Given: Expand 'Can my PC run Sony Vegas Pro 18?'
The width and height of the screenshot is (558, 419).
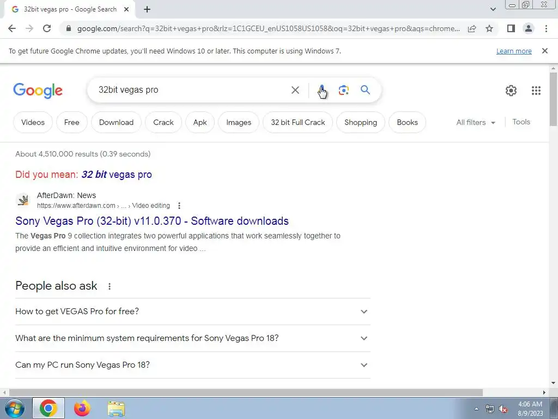Looking at the screenshot, I should coord(192,365).
